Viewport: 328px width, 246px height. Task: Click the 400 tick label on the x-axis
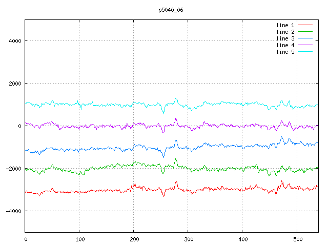(242, 239)
